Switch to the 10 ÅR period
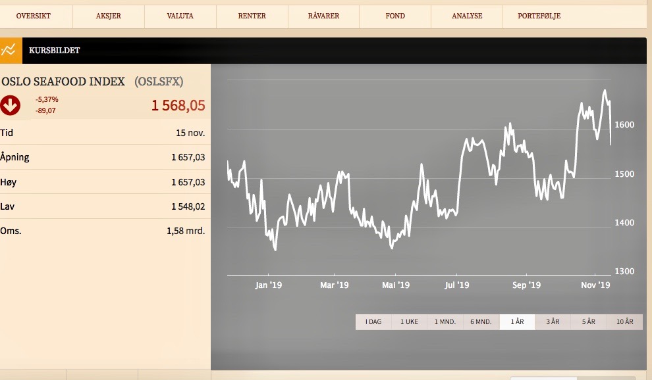 624,322
